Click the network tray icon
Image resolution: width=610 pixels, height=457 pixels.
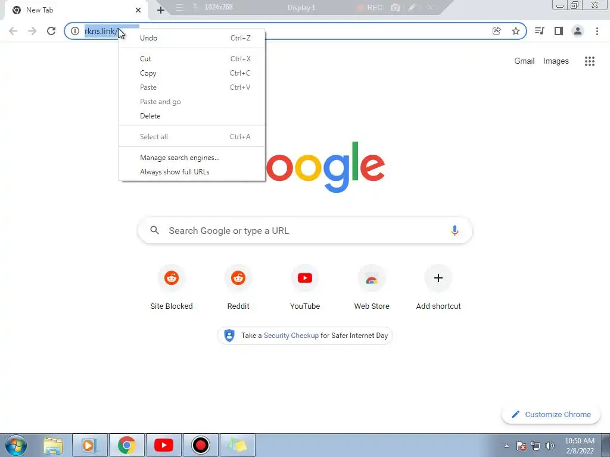click(536, 446)
